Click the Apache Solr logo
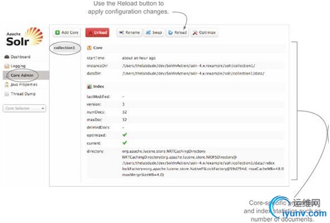Viewport: 330px width, 223px height. pos(25,37)
